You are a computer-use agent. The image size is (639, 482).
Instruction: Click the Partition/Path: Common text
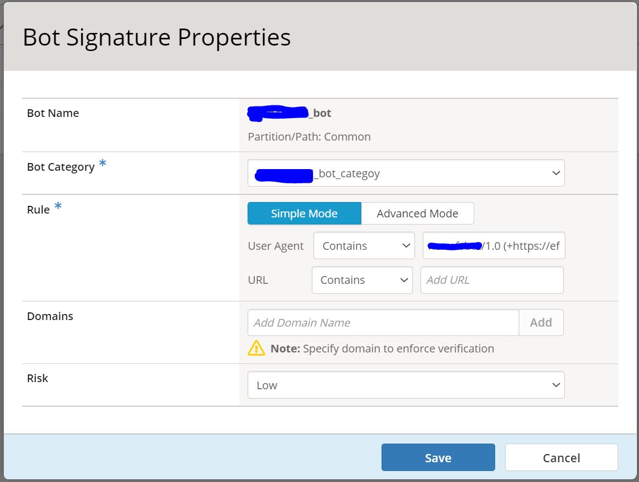pyautogui.click(x=309, y=137)
